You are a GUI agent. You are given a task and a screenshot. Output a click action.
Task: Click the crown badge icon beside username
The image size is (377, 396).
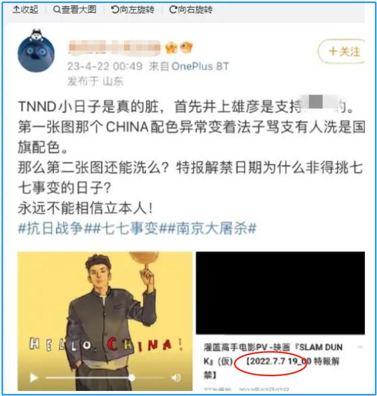[171, 48]
